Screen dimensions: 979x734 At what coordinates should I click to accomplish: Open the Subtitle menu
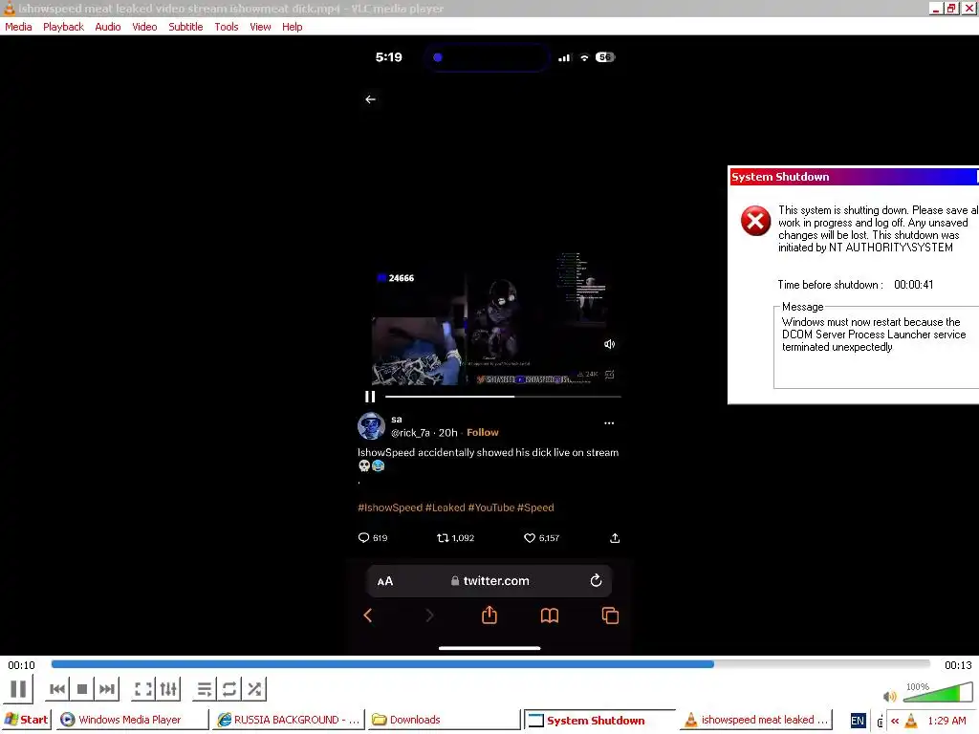(185, 27)
